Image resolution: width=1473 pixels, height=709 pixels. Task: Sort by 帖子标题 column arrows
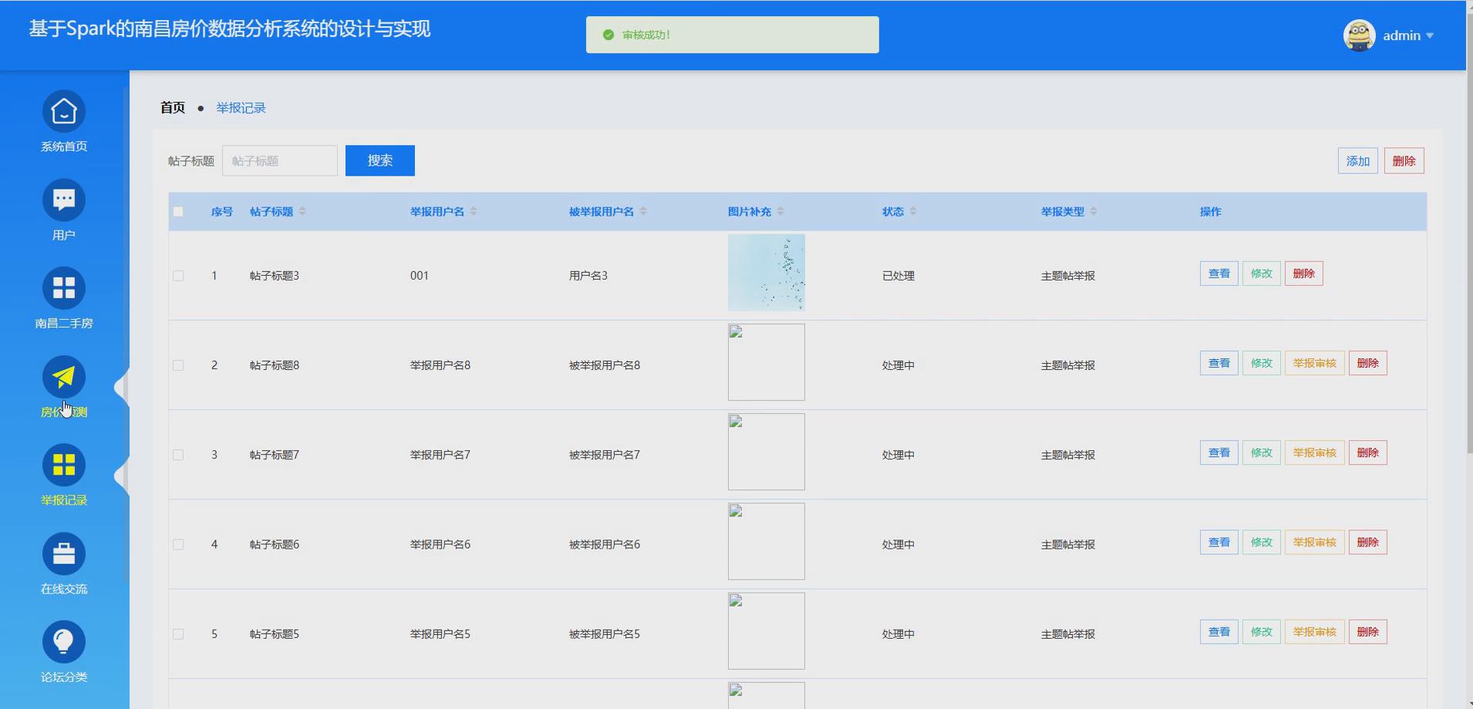[x=302, y=211]
